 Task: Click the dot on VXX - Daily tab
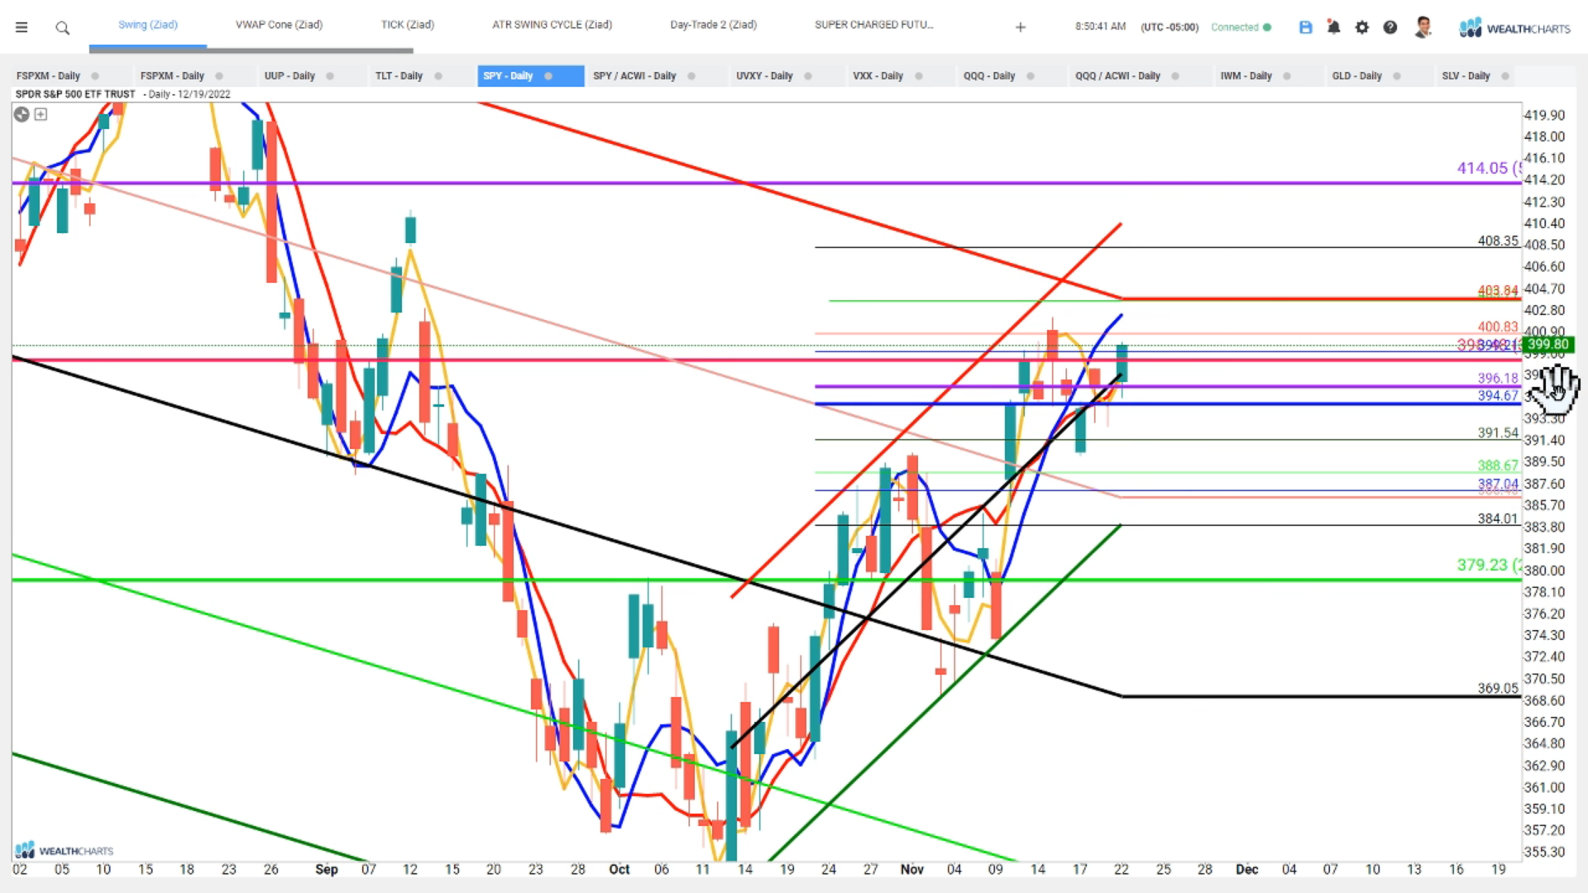pos(919,76)
